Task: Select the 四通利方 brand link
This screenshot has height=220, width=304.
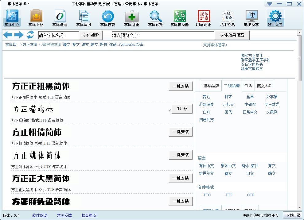Action: (206, 120)
